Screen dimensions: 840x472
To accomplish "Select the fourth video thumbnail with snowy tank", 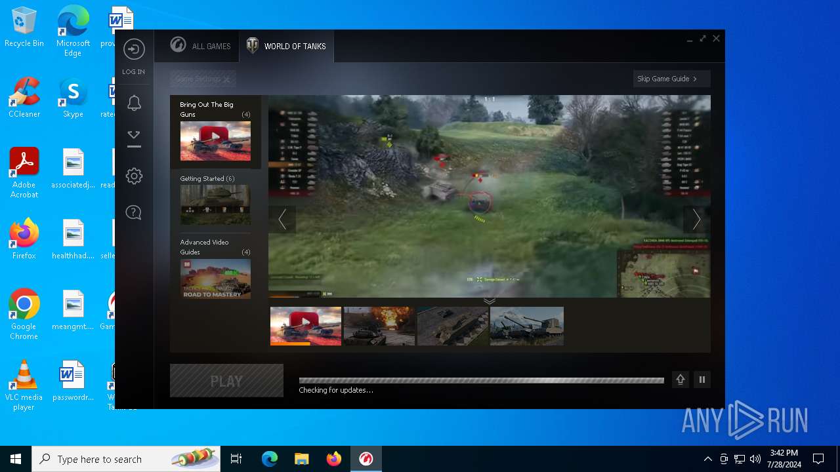I will click(x=527, y=326).
